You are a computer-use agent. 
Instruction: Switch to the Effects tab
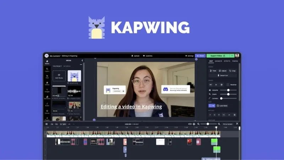[x=227, y=61]
